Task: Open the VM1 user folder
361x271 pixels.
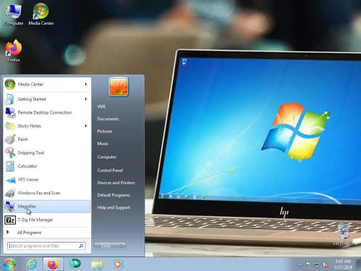Action: [x=101, y=107]
